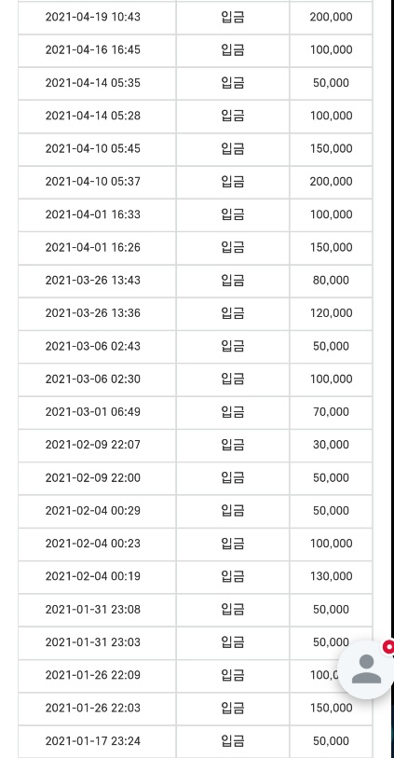This screenshot has height=758, width=394.
Task: Click the 130,000 amount cell
Action: pos(331,576)
